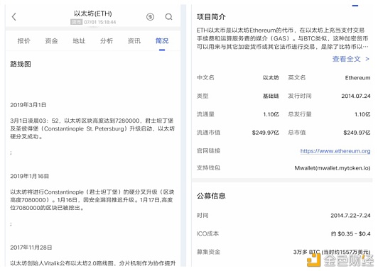Select the 简况 tab
Viewport: 378px width, 271px height.
(162, 41)
